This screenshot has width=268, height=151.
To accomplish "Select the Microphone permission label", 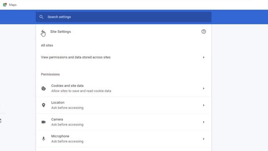I will click(60, 136).
